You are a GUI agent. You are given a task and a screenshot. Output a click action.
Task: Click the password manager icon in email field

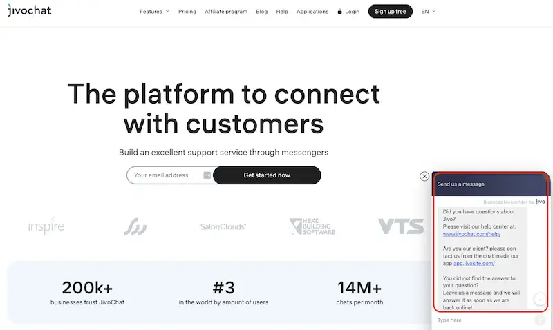tap(207, 175)
